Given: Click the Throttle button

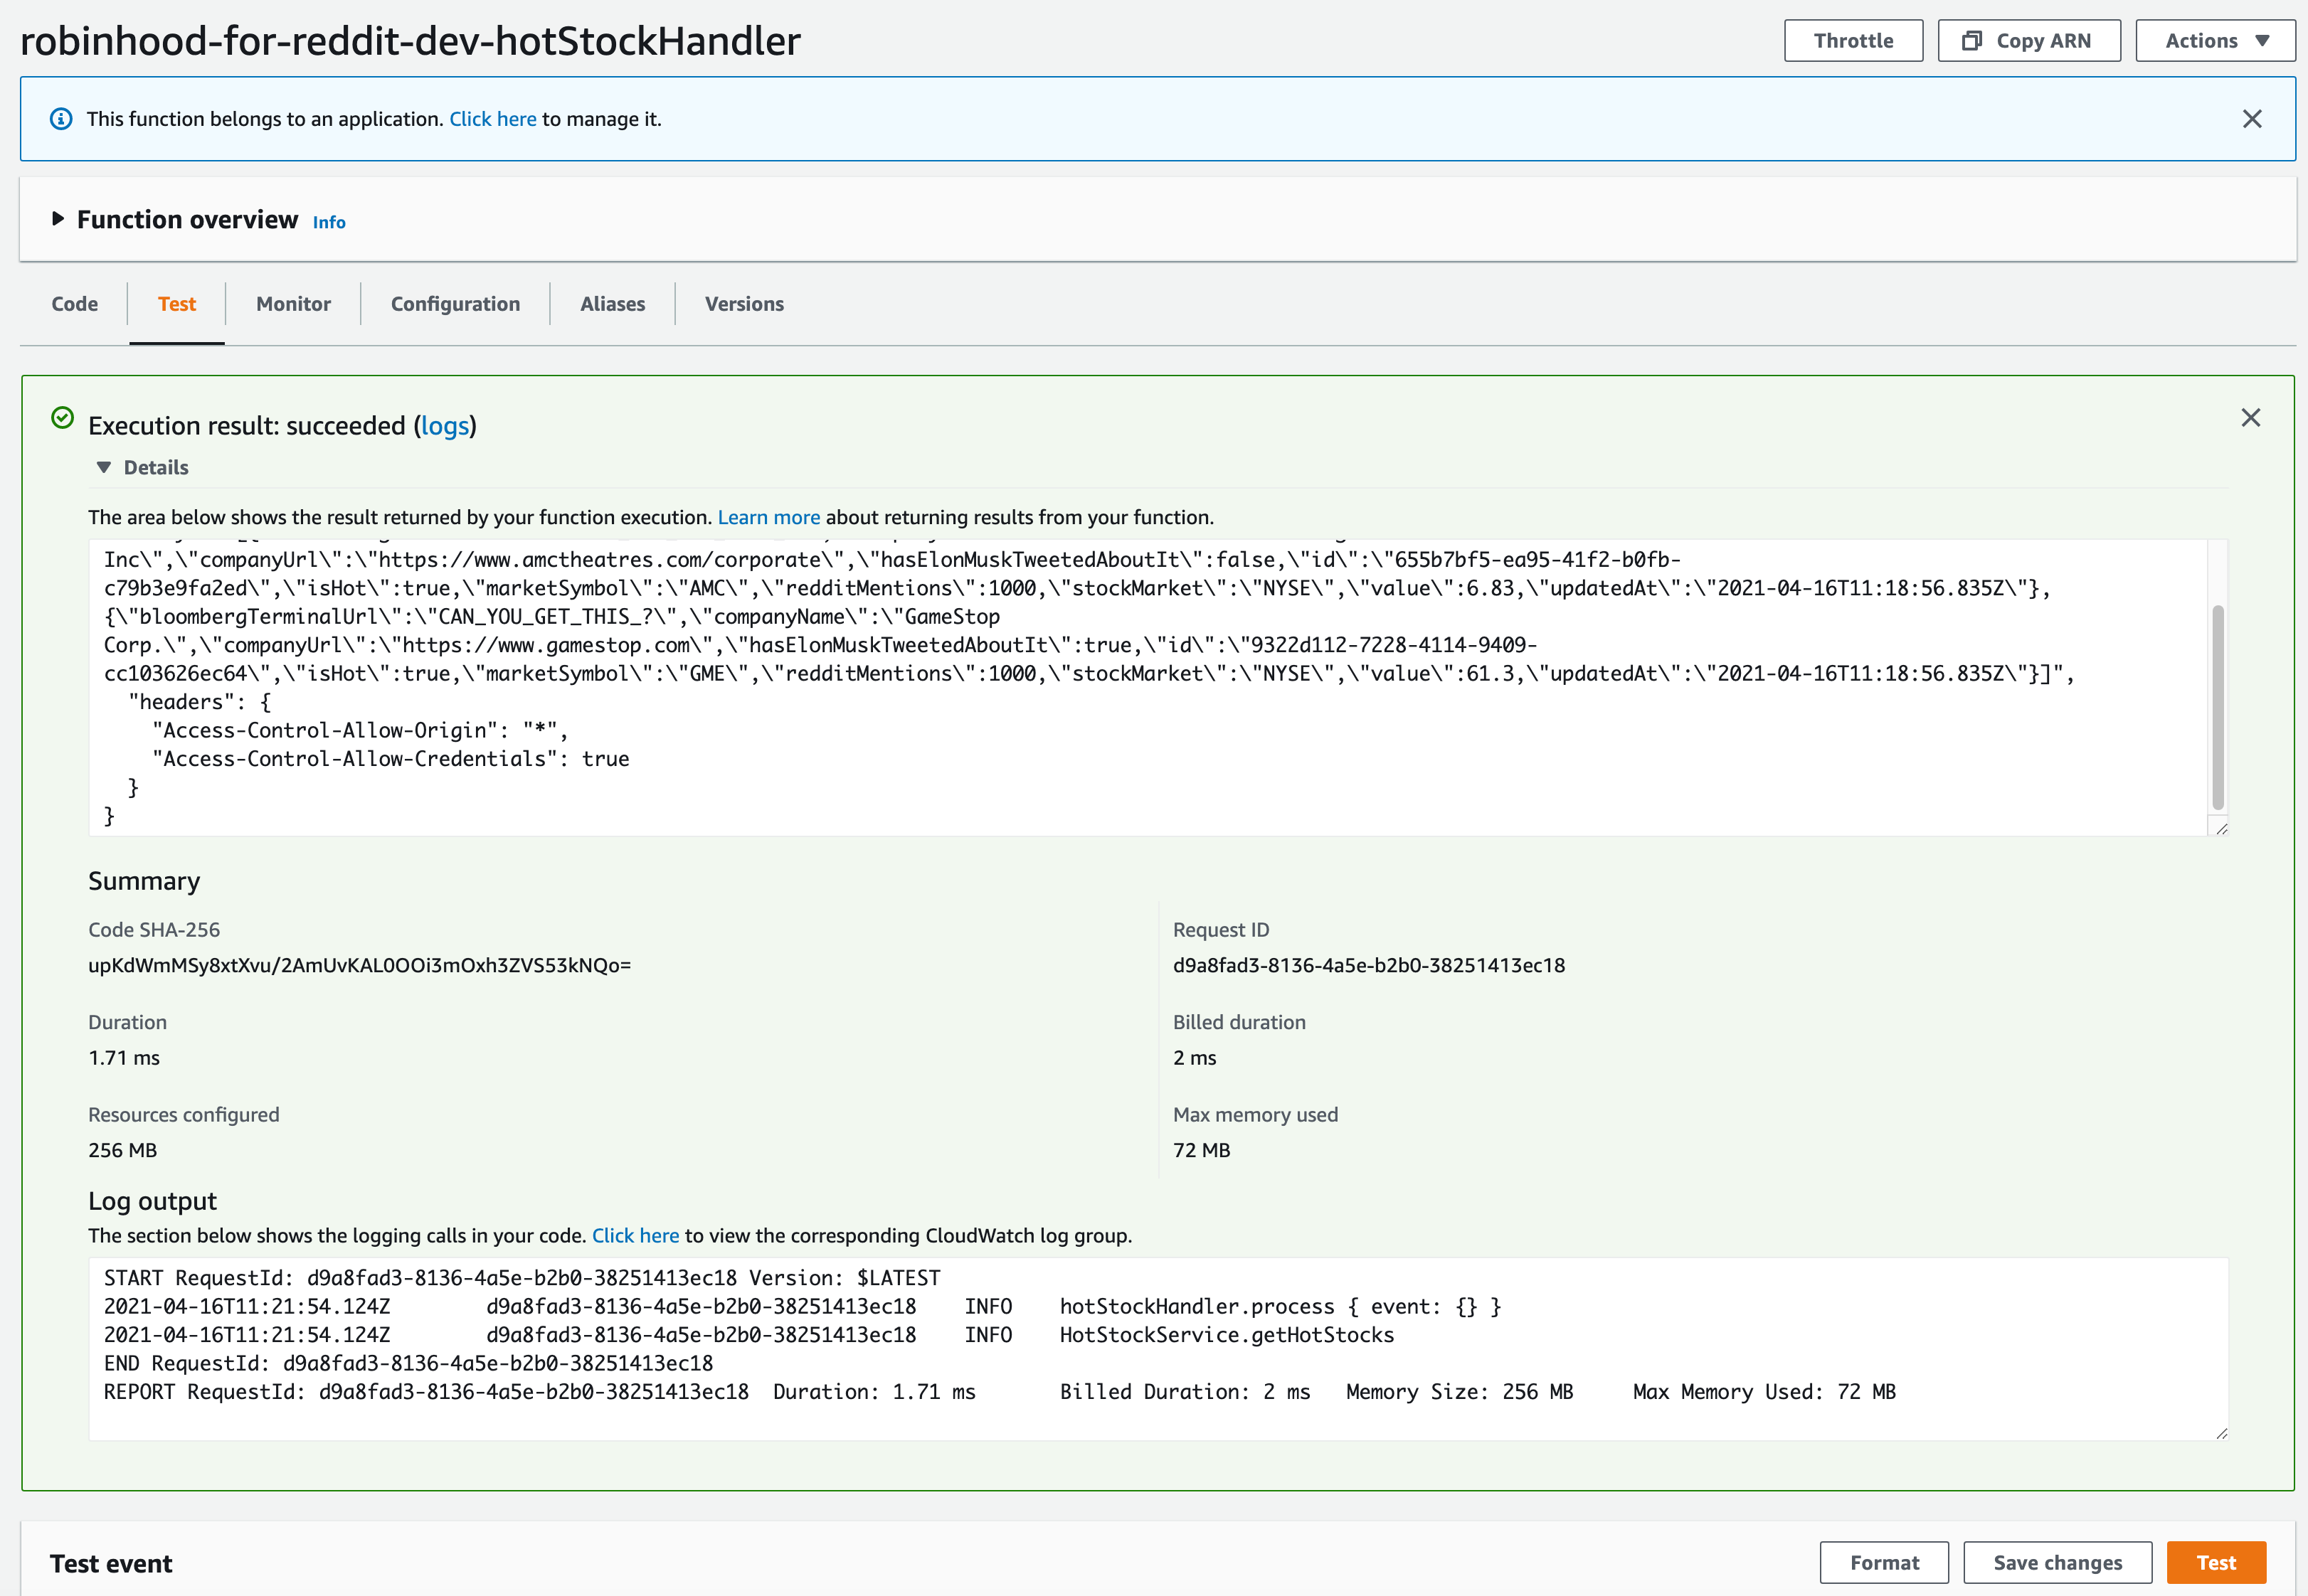Looking at the screenshot, I should click(x=1853, y=41).
